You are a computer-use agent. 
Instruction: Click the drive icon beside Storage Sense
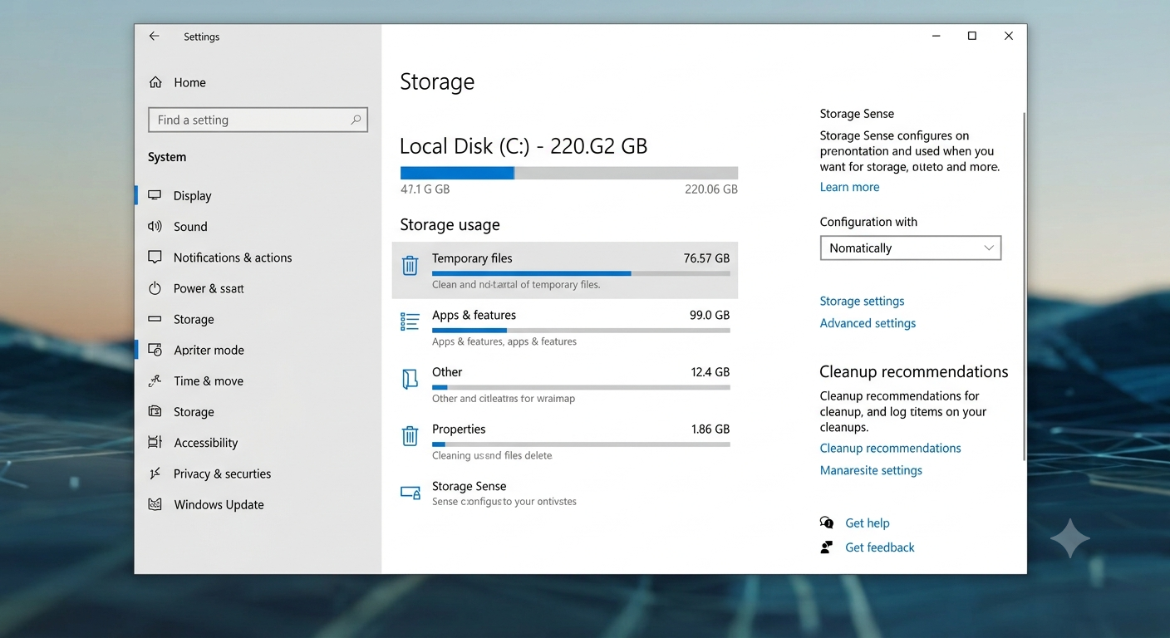click(410, 493)
